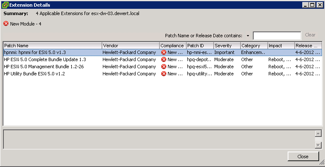Click the red error icon beside New Module - 4
The image size is (325, 167).
6,23
